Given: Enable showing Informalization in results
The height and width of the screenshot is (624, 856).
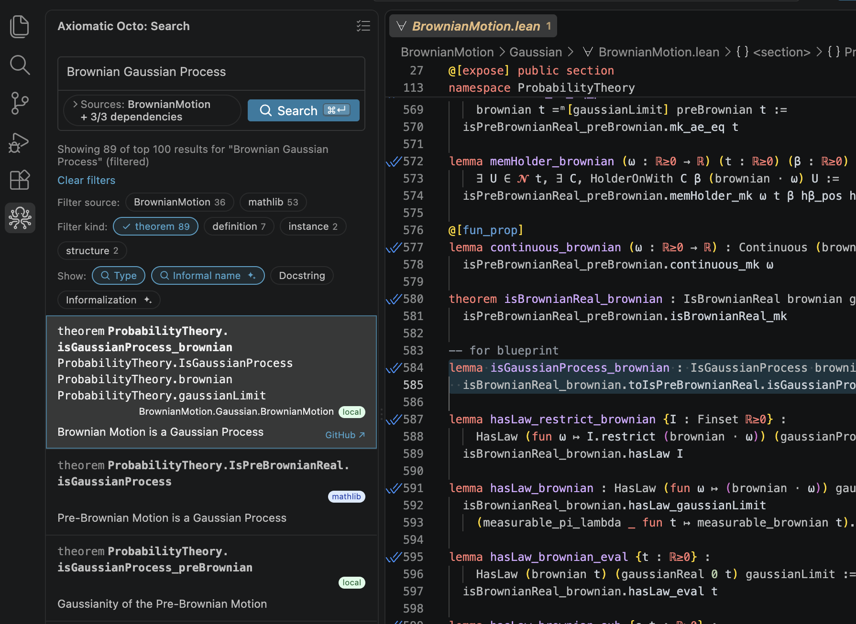Looking at the screenshot, I should click(x=109, y=300).
